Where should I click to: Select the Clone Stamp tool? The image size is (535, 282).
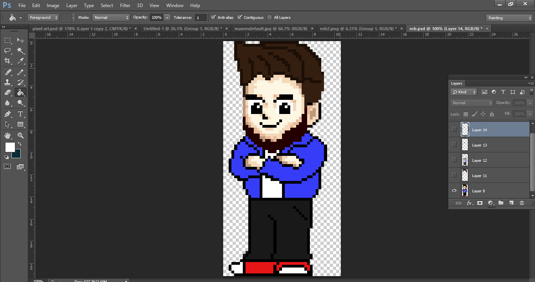[x=7, y=82]
